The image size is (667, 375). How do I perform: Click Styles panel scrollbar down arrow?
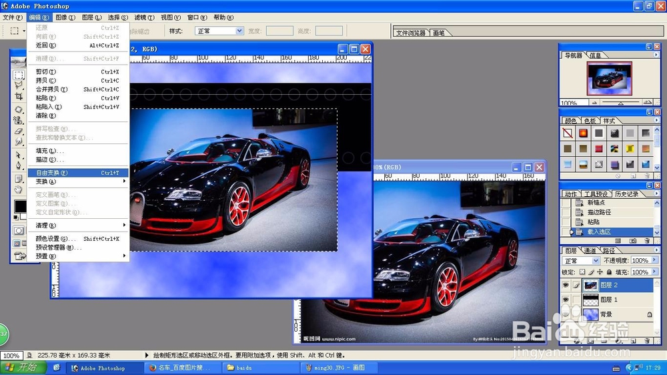(657, 167)
